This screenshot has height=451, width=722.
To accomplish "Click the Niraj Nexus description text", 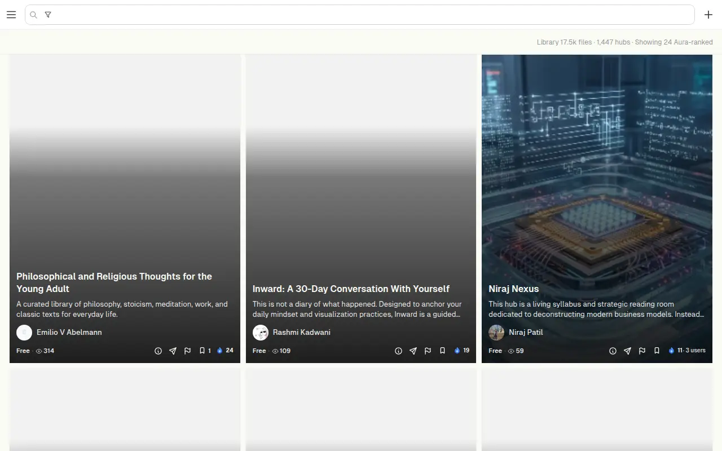I will (x=596, y=309).
